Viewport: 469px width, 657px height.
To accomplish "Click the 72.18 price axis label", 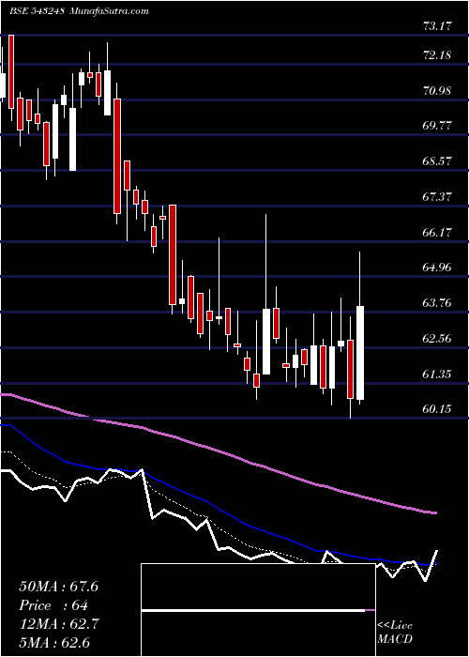I will (x=437, y=55).
